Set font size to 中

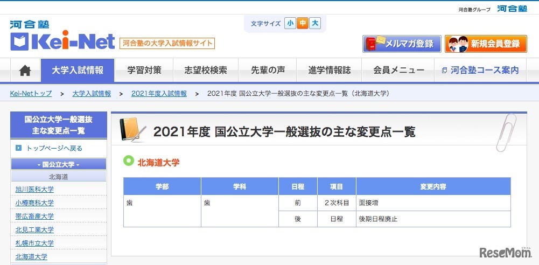point(303,23)
